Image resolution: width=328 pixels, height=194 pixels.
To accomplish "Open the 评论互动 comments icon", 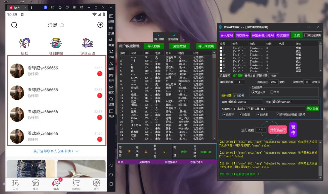I will pos(87,43).
